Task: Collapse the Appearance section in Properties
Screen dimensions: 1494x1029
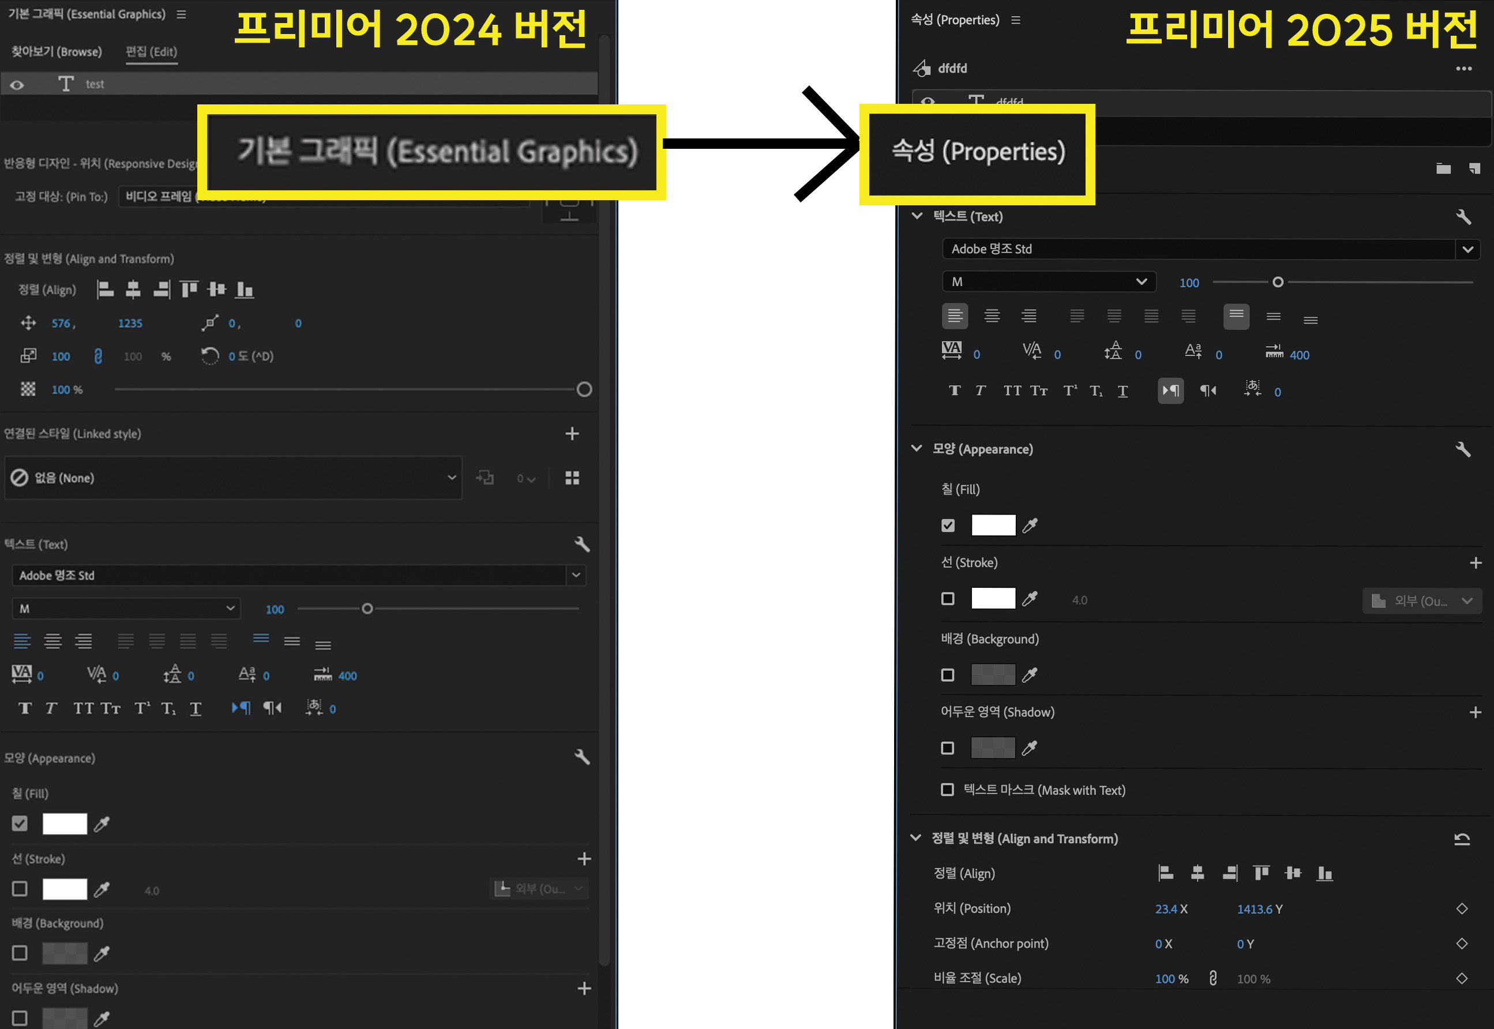Action: pyautogui.click(x=916, y=449)
